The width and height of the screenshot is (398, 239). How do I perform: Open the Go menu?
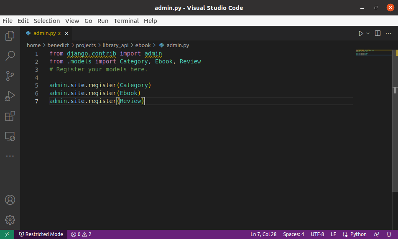[88, 21]
